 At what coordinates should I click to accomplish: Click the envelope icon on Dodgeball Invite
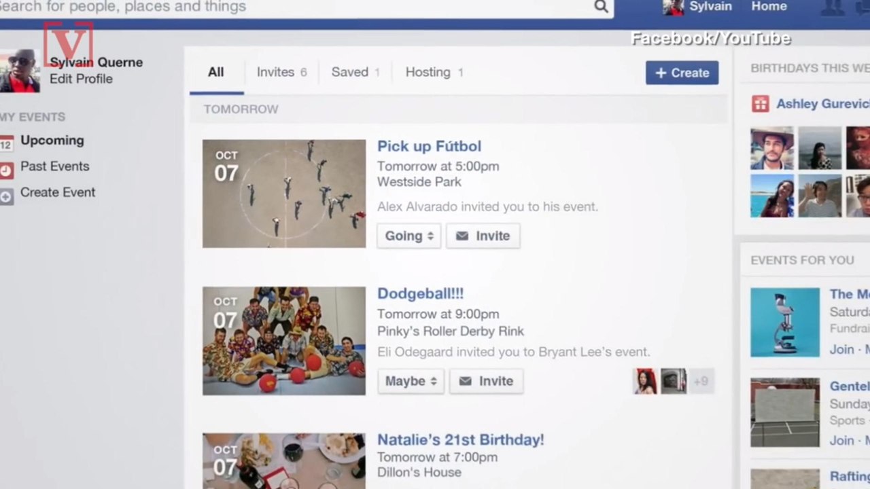(x=465, y=381)
